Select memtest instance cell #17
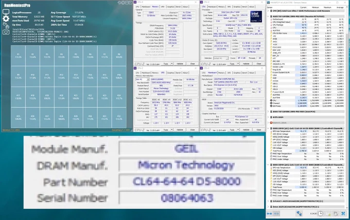This screenshot has height=220, width=350. 19,97
